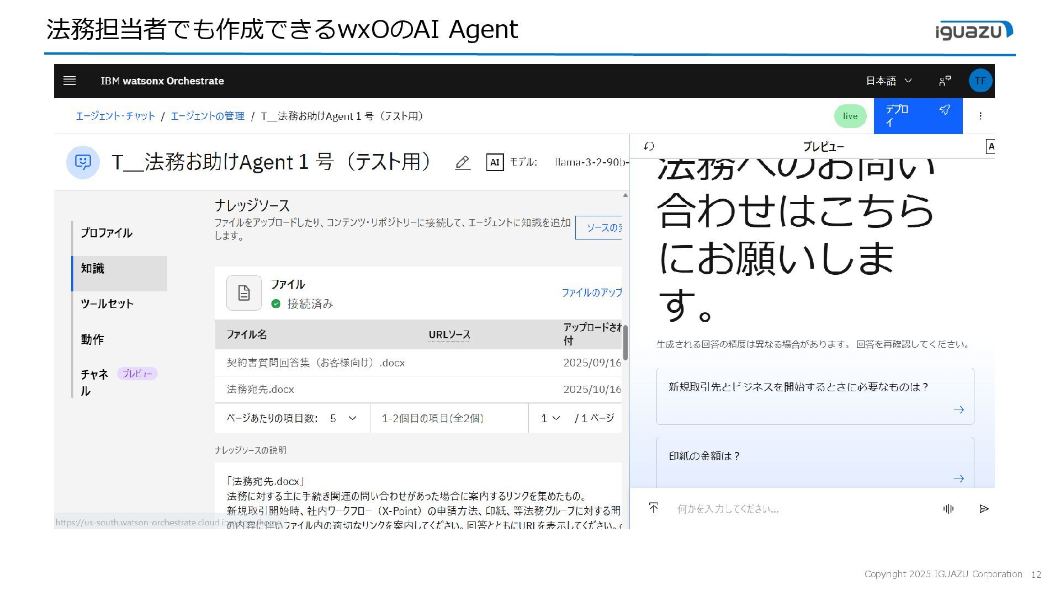1060x596 pixels.
Task: Click into the ナレッジソースの説明 text area
Action: [418, 496]
